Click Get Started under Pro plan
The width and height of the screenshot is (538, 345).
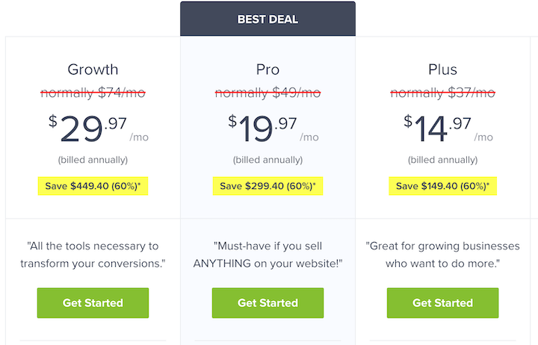(268, 303)
